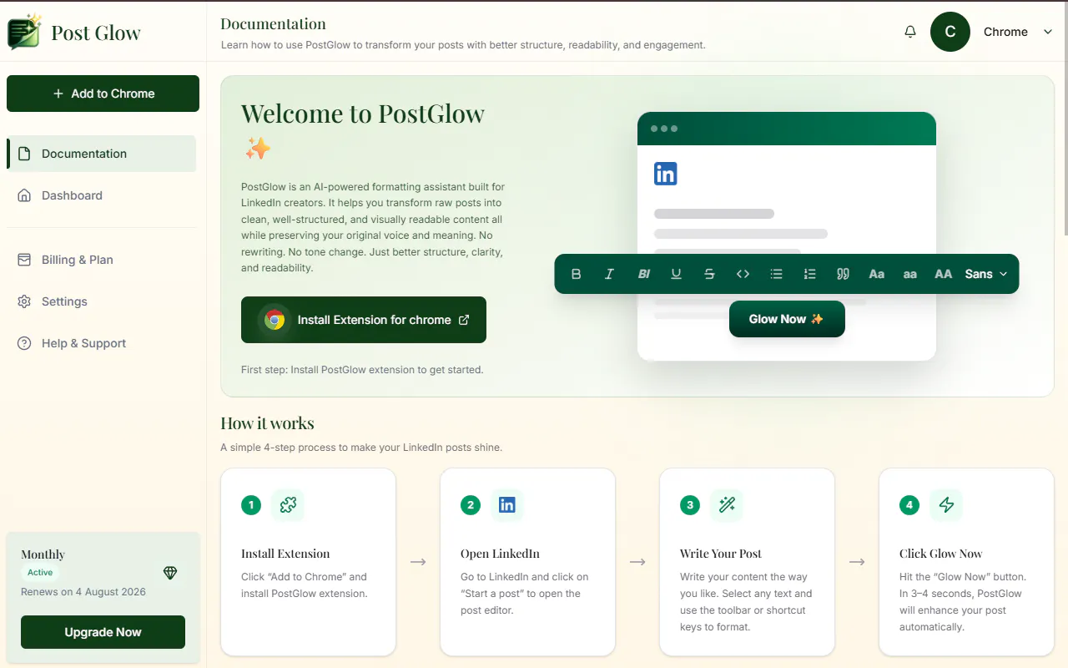Screen dimensions: 1068x668
Task: Click the Add to Chrome button
Action: point(103,94)
